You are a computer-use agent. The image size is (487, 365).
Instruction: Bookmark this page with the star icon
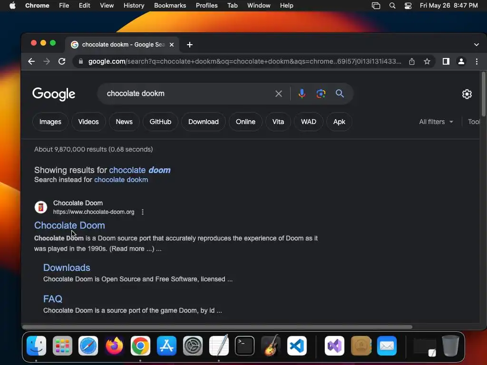(427, 61)
